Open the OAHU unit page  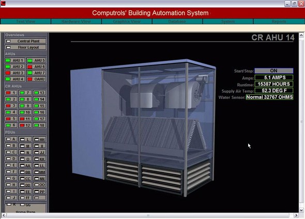(36, 79)
